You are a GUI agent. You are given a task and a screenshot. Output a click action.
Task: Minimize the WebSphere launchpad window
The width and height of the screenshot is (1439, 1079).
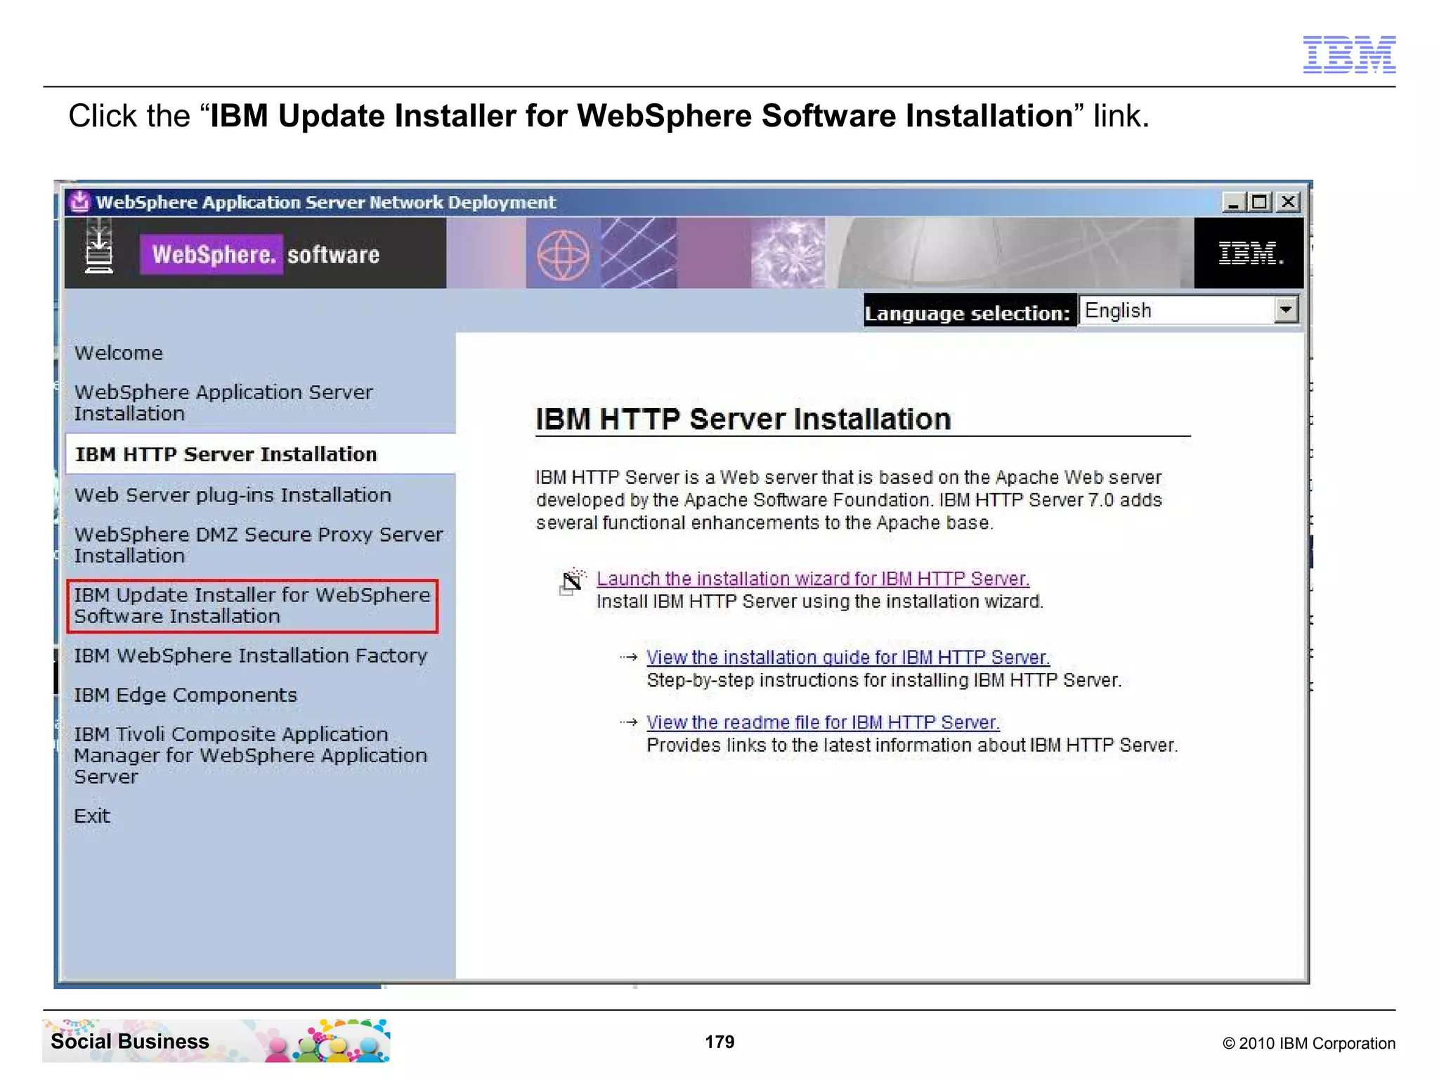coord(1233,202)
